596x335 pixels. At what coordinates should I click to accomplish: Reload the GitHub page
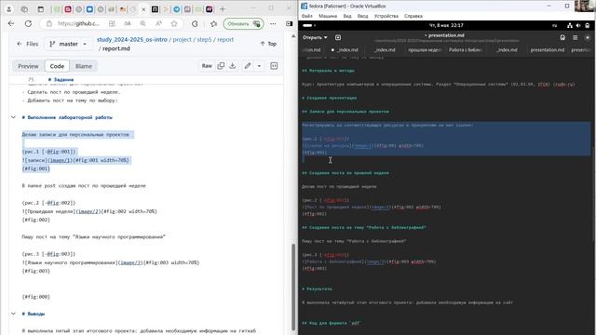click(28, 23)
